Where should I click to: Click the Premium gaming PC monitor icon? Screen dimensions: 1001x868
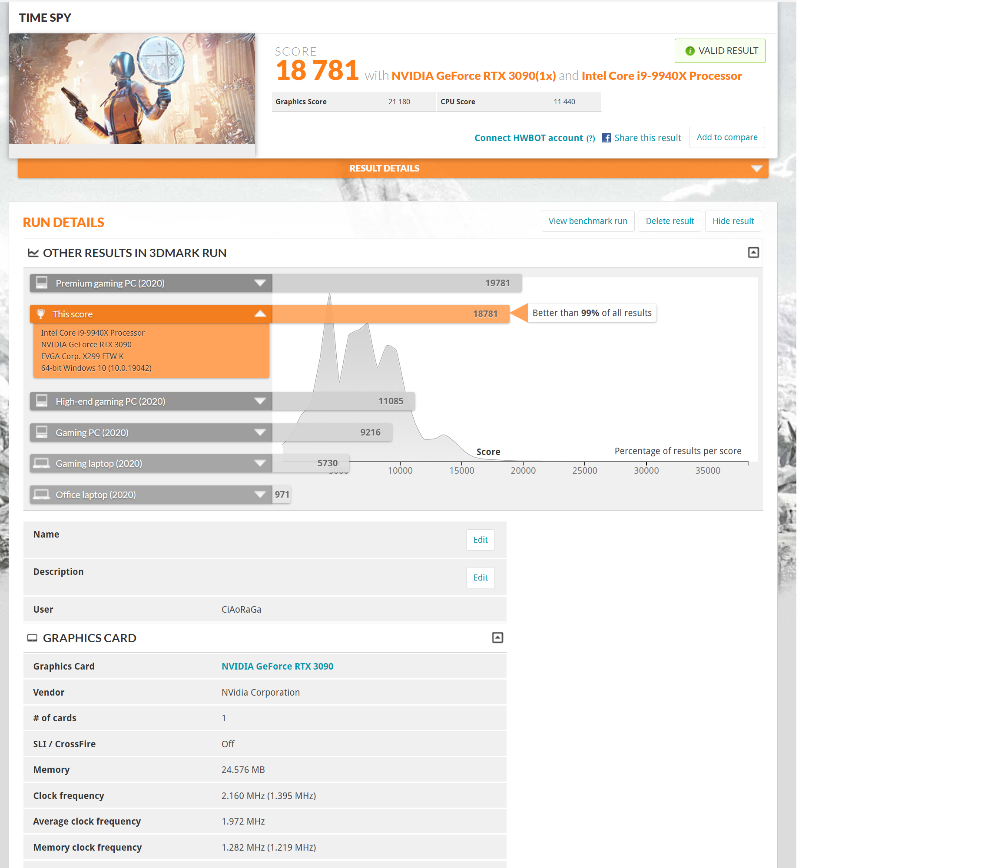pos(42,283)
